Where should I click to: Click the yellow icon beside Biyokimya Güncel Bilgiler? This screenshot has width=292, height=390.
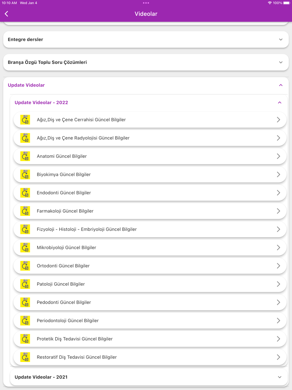[x=25, y=175]
